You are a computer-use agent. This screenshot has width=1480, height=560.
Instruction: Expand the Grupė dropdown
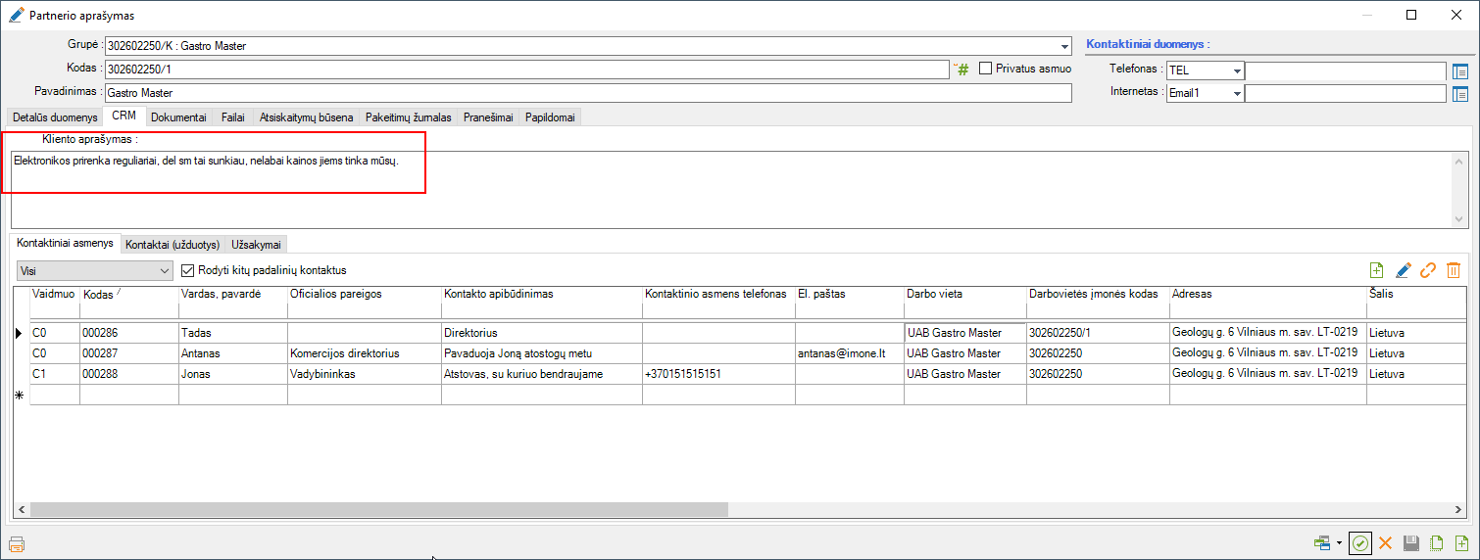tap(1064, 46)
